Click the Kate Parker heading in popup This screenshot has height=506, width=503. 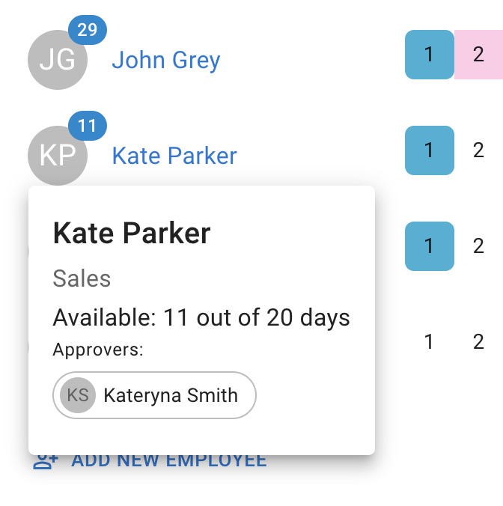[x=132, y=234]
